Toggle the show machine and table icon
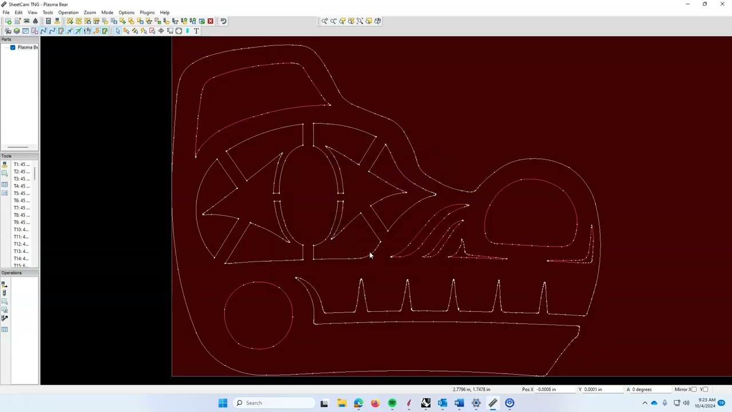This screenshot has width=732, height=412. pyautogui.click(x=87, y=31)
